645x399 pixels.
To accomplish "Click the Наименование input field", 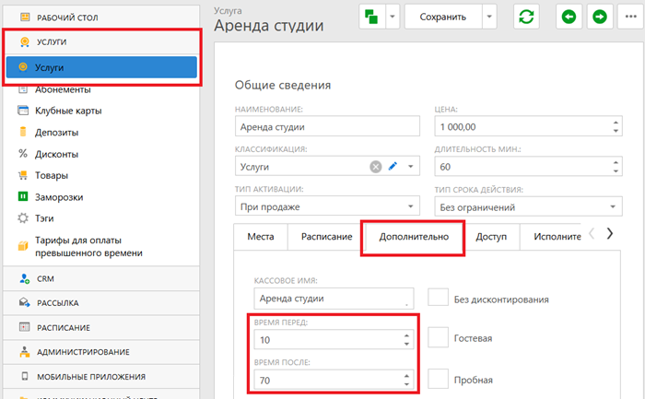I will click(x=327, y=126).
